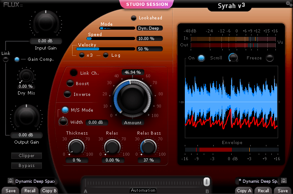Click the Velocity 50 % value field
293x194 pixels.
pos(150,49)
